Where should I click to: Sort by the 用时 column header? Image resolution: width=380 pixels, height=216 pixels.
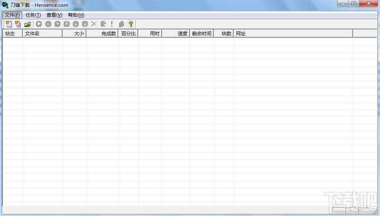click(150, 34)
